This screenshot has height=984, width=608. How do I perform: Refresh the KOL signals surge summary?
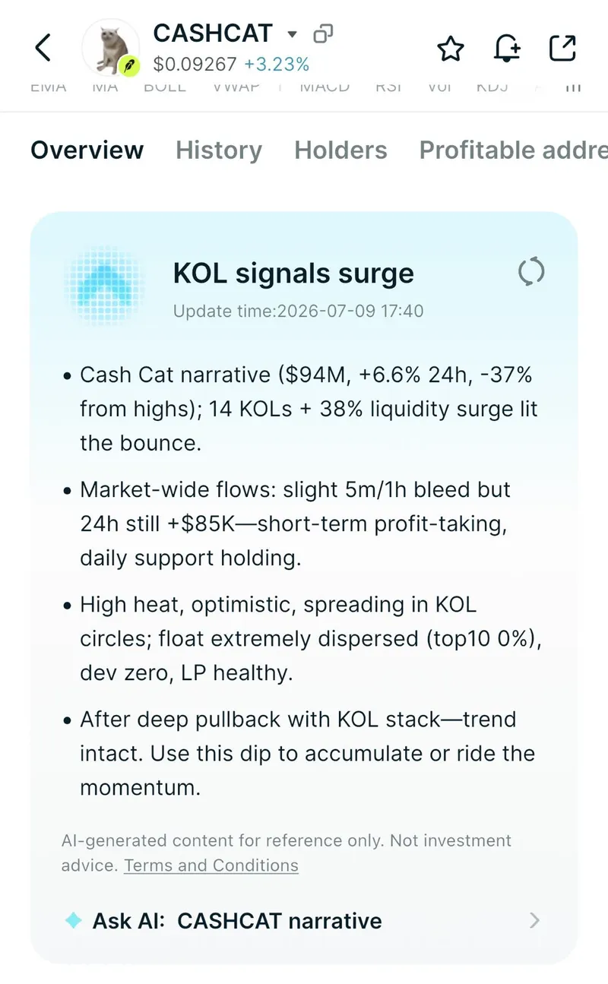tap(531, 271)
